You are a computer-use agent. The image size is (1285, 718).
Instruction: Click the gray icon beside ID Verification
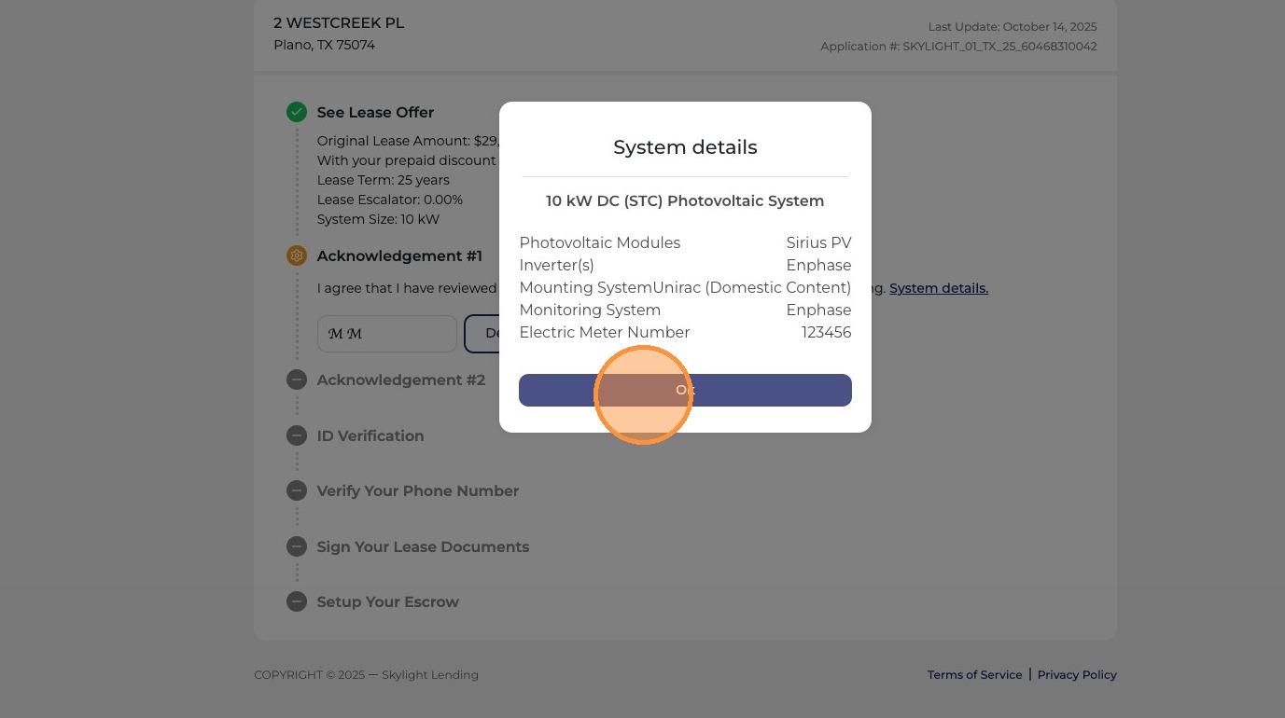point(297,435)
